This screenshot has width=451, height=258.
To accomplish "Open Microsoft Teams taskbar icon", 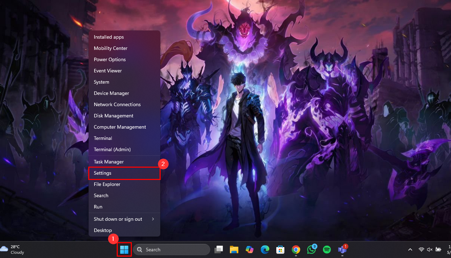I will click(342, 250).
